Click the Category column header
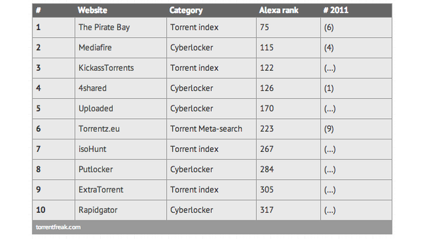425x239 pixels. tap(186, 11)
